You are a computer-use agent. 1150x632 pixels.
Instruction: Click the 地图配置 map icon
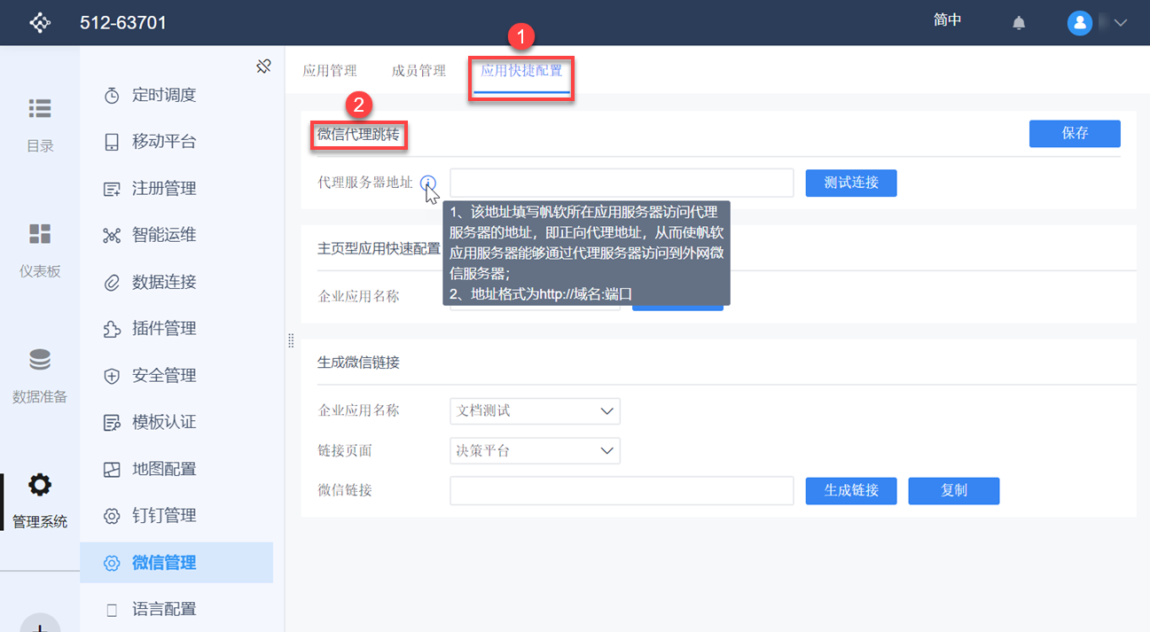pos(112,470)
